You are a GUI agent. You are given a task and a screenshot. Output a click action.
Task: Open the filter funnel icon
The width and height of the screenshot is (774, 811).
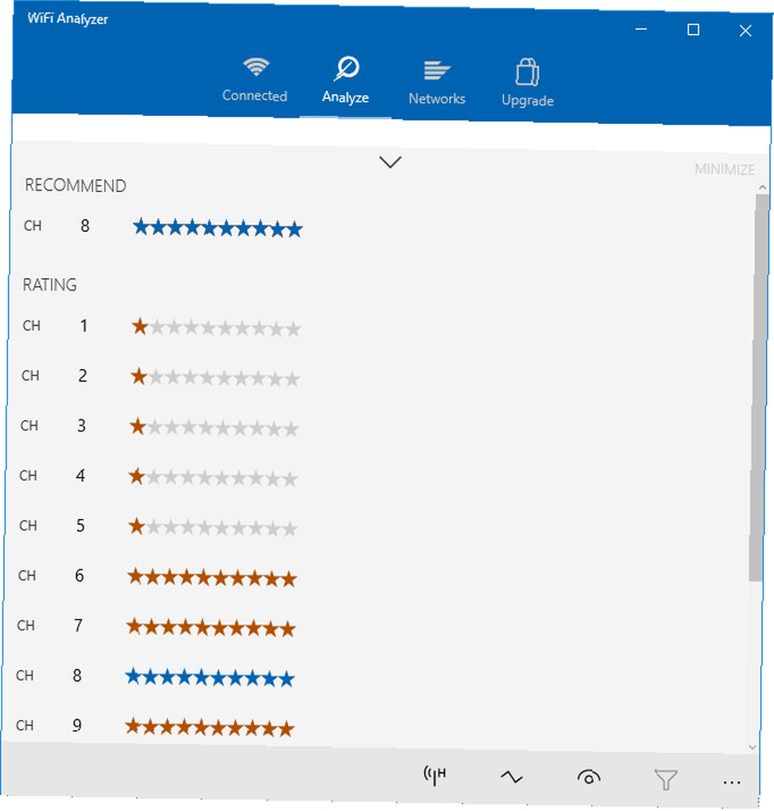pos(666,780)
